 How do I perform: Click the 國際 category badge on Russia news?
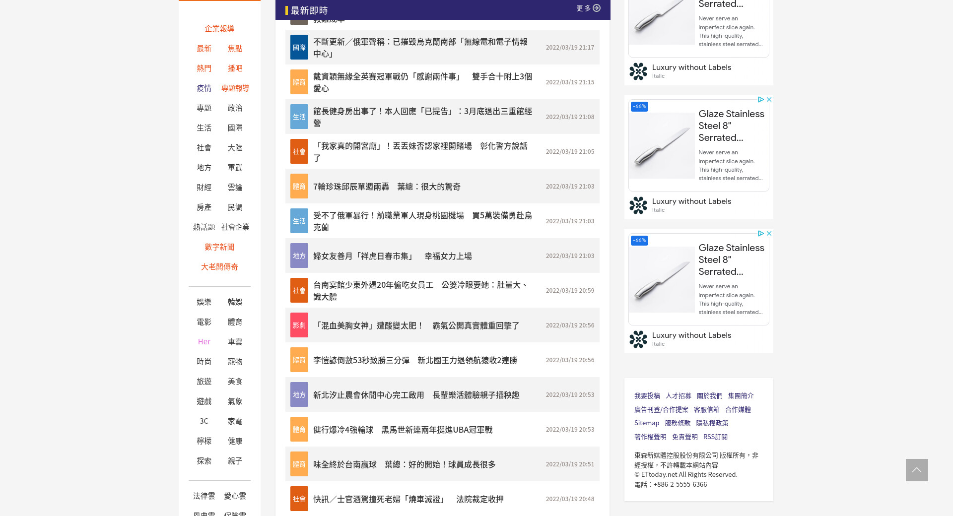(x=299, y=48)
